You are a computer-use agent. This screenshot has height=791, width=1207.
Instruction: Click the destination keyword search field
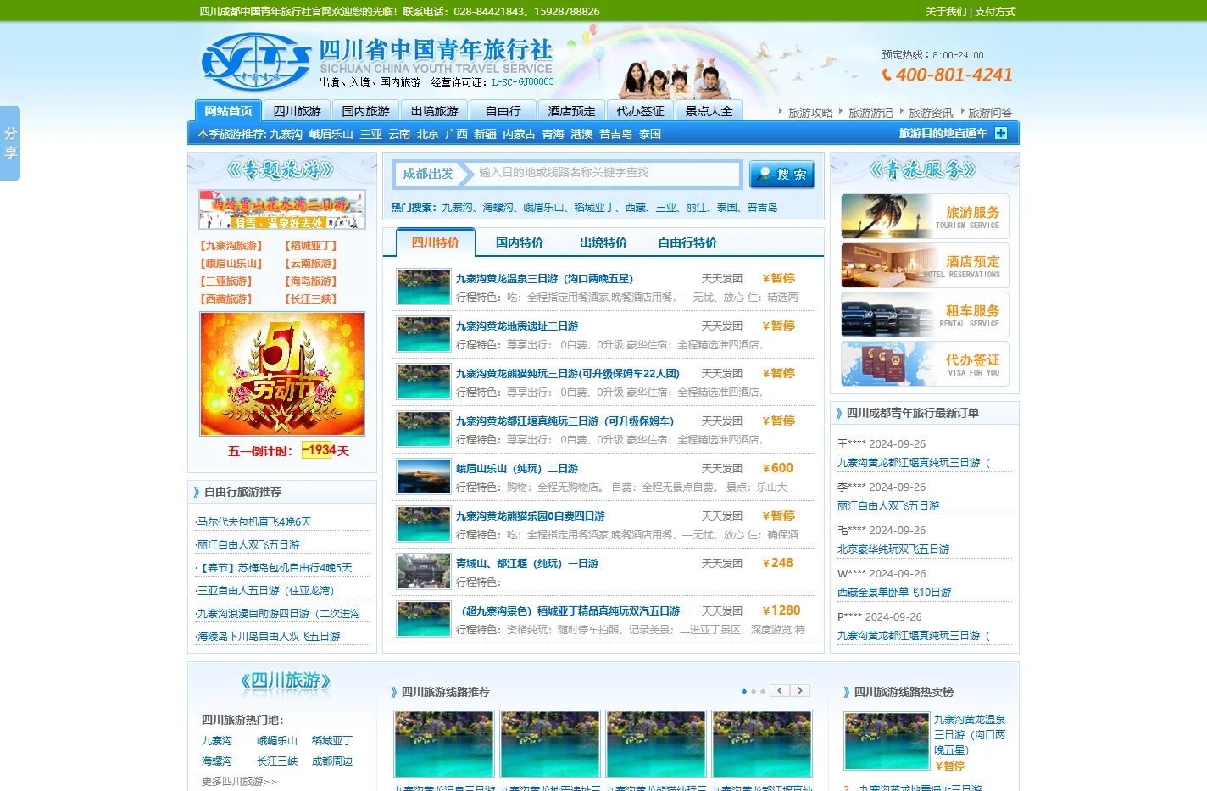(605, 173)
